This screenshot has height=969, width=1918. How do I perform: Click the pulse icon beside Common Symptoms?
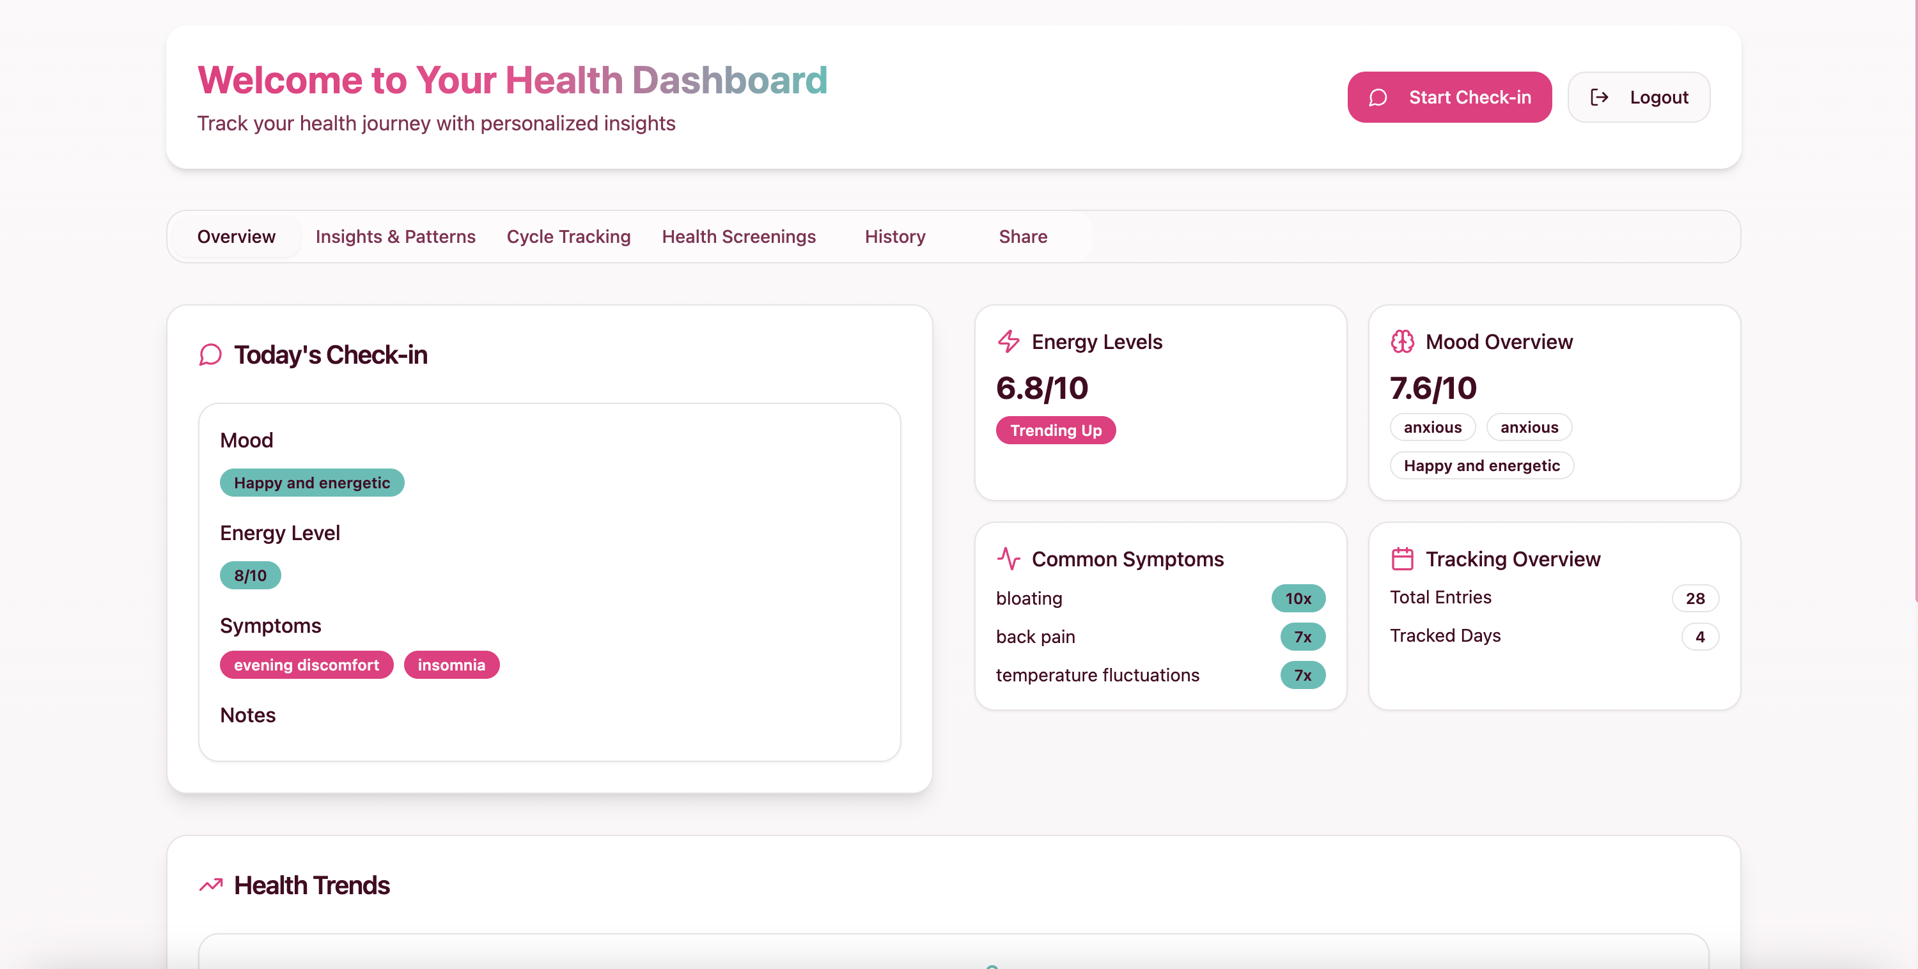pyautogui.click(x=1008, y=559)
